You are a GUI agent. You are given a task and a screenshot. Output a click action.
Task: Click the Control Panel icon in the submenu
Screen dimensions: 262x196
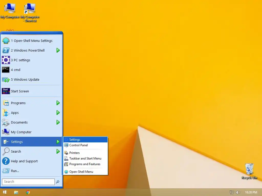click(66, 145)
